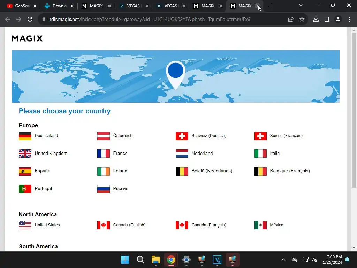Click the scrollbar down arrow

coord(354,248)
